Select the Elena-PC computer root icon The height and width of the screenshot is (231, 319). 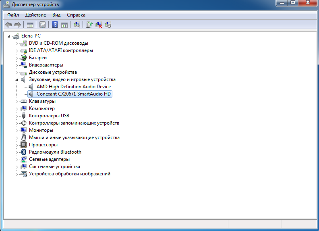point(16,36)
